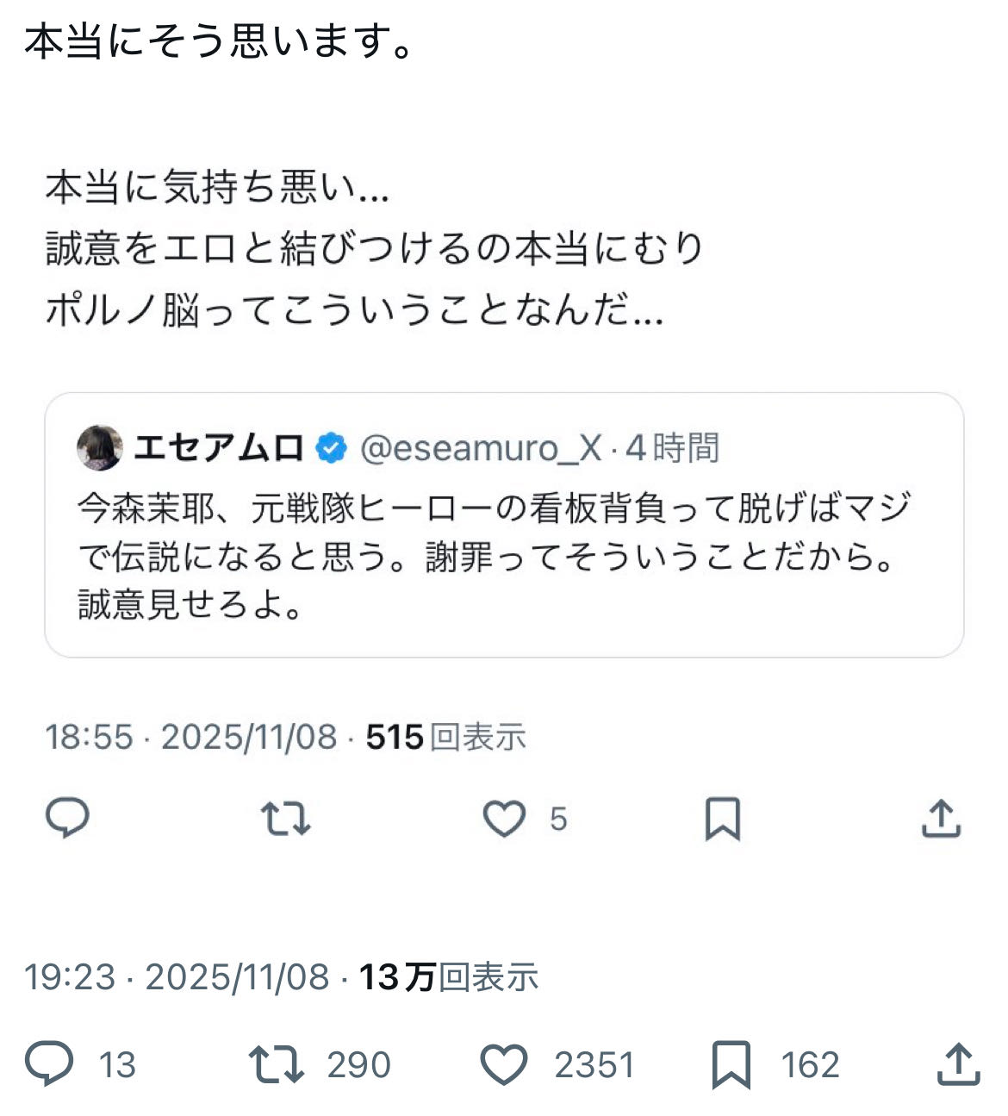Viewport: 1008px width, 1116px height.
Task: Reply to the quoted inner tweet
Action: coord(67,818)
